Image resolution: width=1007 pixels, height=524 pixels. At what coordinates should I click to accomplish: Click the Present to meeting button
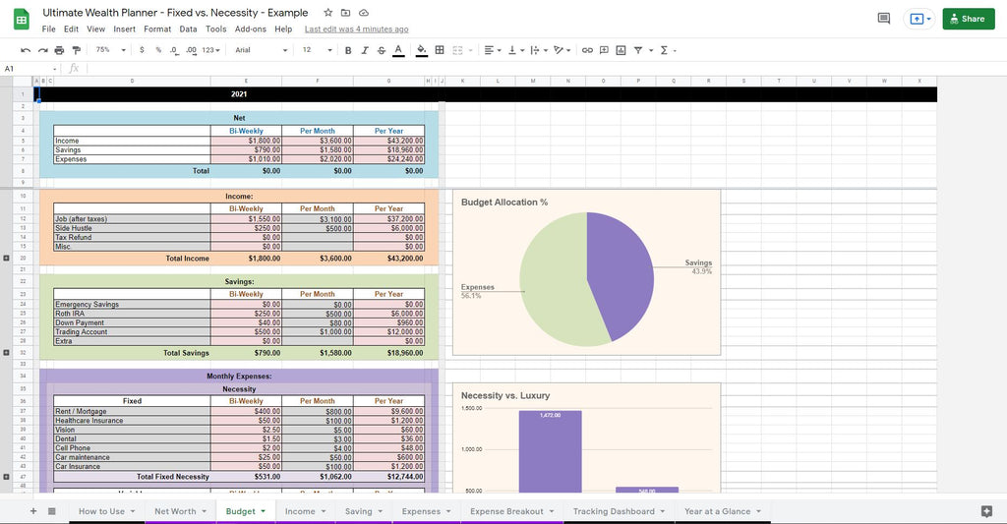pyautogui.click(x=919, y=19)
